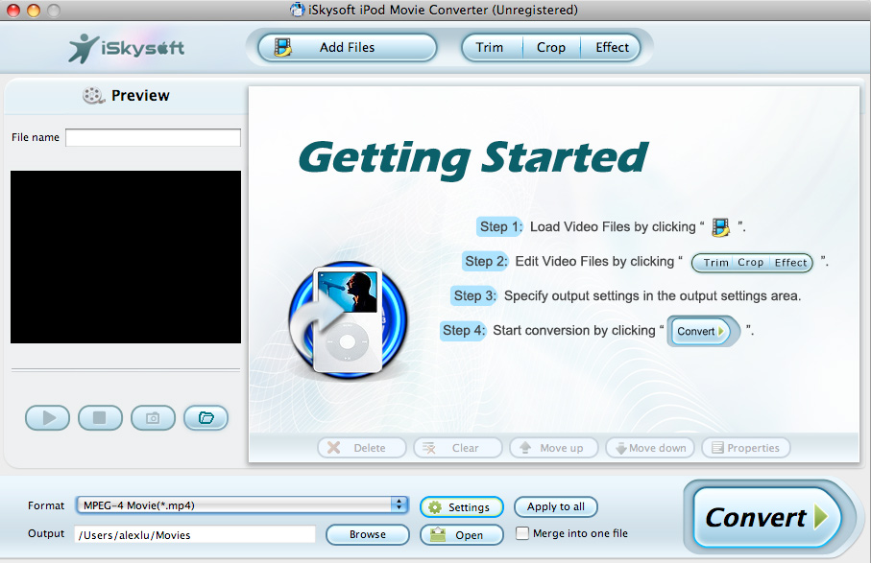Click the Step 3 label

(474, 295)
